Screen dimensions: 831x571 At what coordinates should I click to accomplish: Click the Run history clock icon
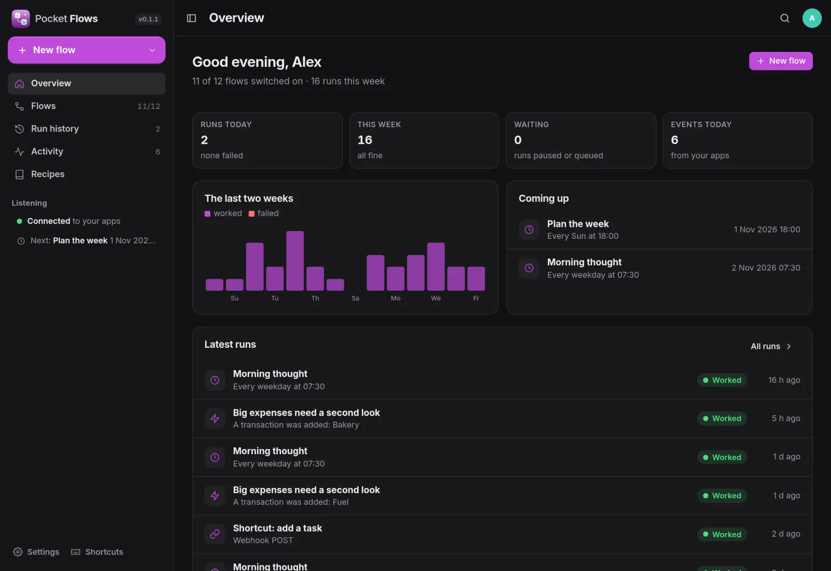[x=20, y=129]
